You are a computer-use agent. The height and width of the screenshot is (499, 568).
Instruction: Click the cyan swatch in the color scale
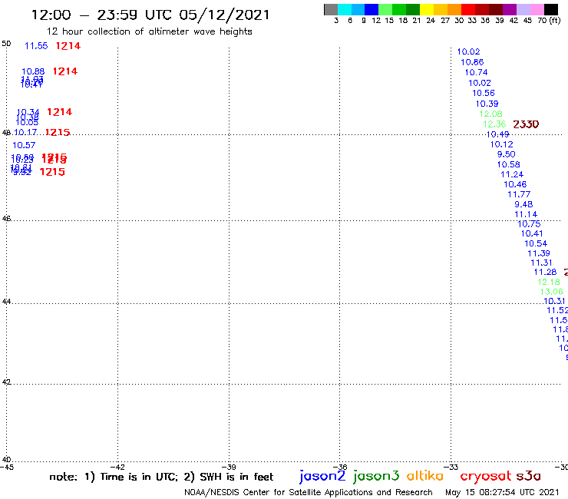click(x=345, y=9)
